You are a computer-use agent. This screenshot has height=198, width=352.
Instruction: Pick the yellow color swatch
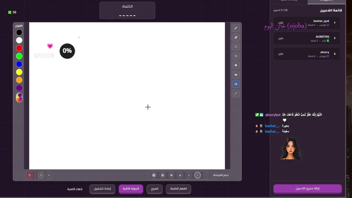(19, 72)
